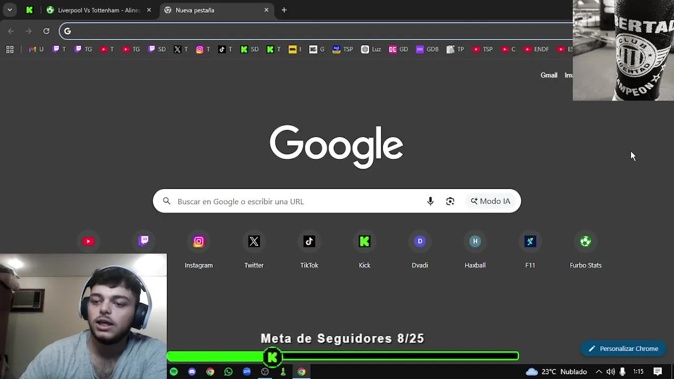Viewport: 674px width, 379px height.
Task: Open the Kick 'SD' bookmark
Action: (x=250, y=49)
